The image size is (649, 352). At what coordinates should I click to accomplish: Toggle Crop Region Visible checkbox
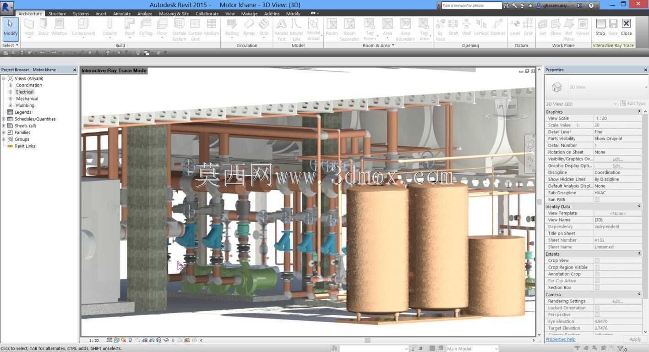[x=597, y=267]
